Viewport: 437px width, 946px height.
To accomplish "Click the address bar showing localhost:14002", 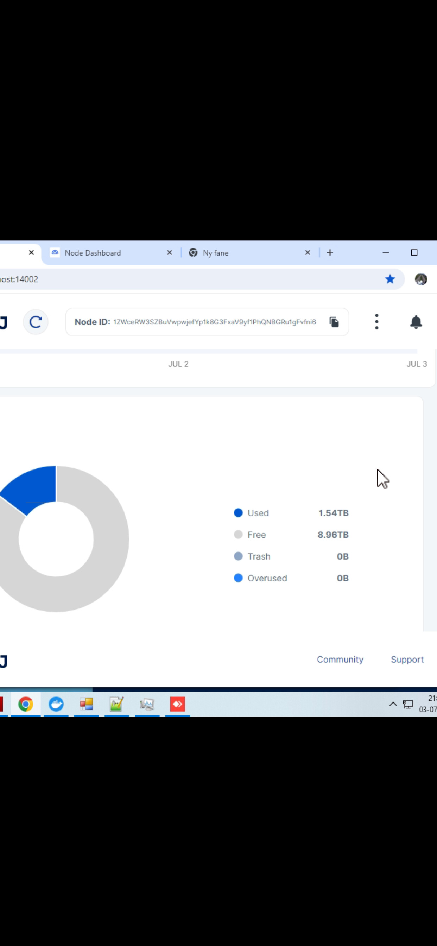I will 184,279.
